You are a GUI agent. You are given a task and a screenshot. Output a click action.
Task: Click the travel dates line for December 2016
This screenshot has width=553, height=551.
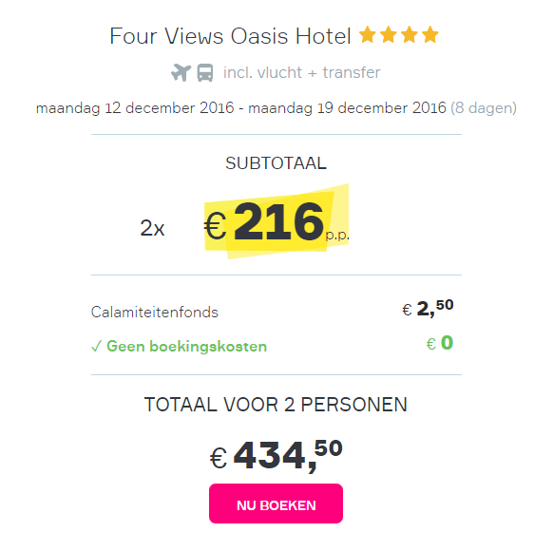(x=276, y=108)
